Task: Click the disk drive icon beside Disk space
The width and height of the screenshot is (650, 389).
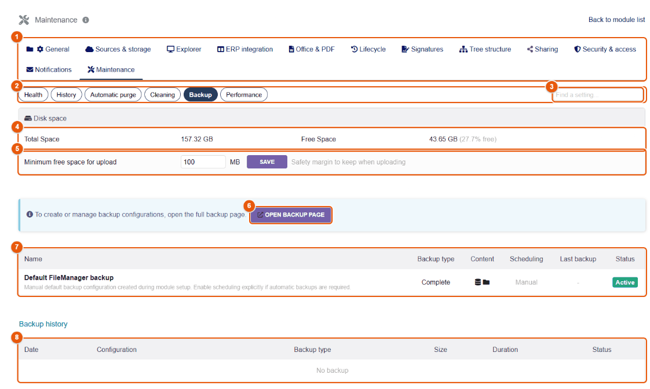Action: tap(28, 119)
